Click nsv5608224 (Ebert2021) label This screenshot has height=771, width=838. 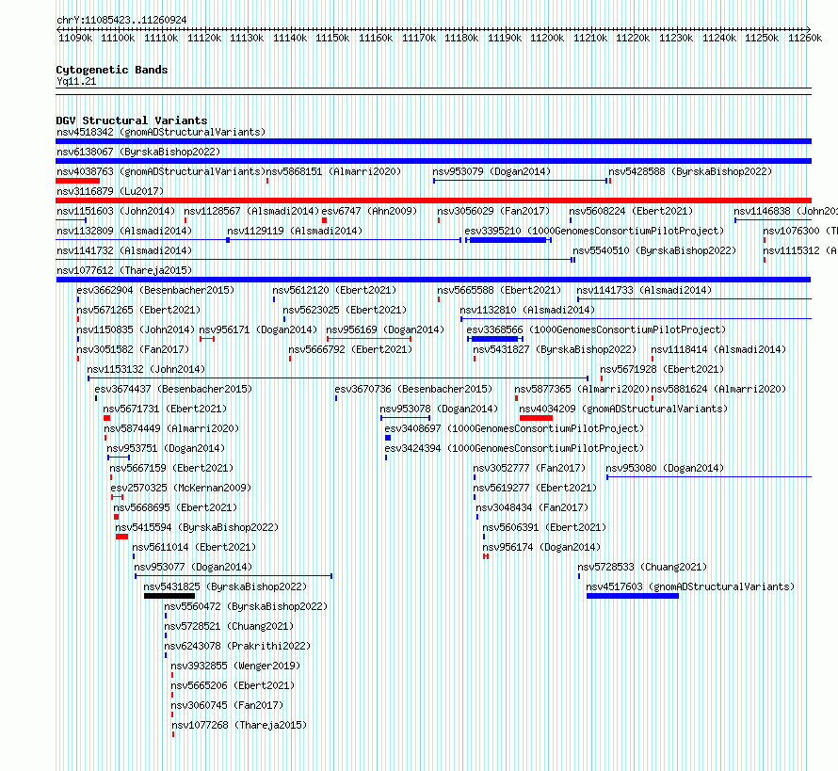(631, 211)
